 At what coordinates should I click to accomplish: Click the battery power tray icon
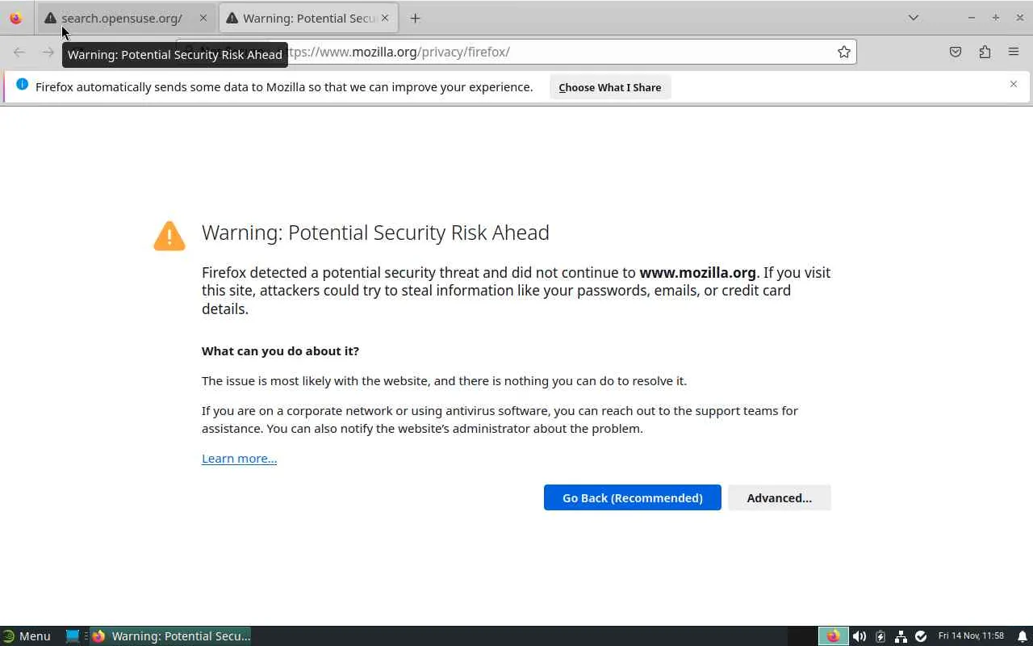(x=880, y=636)
